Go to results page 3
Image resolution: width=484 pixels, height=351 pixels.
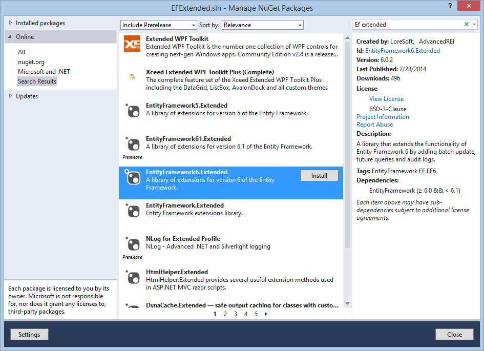click(236, 314)
